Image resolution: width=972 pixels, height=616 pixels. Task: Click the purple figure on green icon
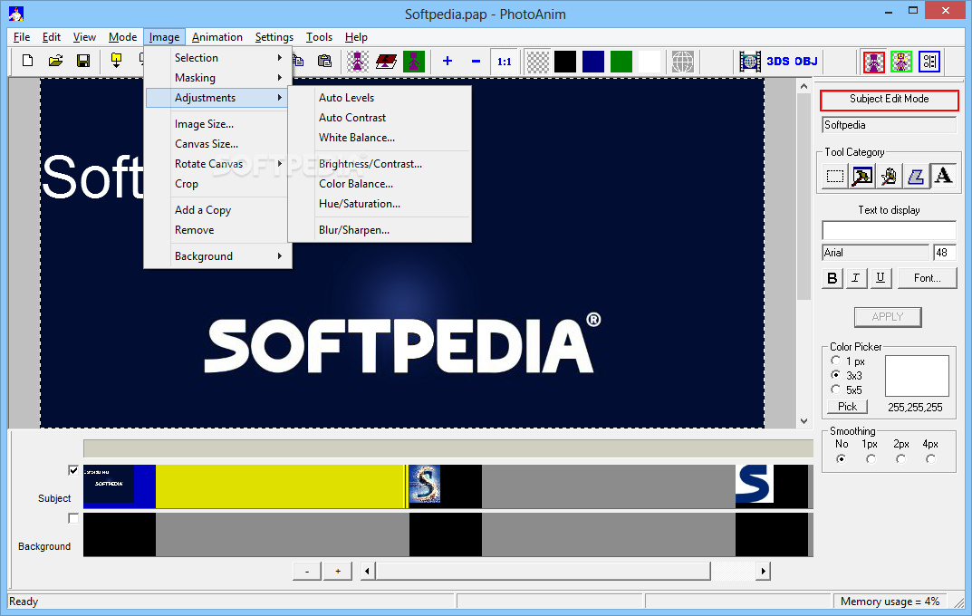413,62
